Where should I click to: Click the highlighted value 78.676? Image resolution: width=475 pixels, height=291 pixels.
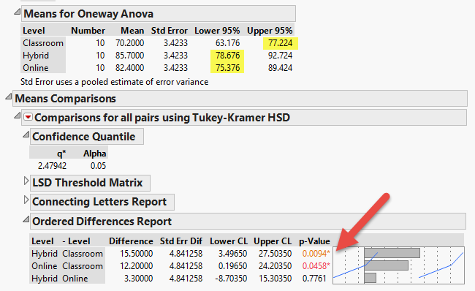(x=227, y=56)
